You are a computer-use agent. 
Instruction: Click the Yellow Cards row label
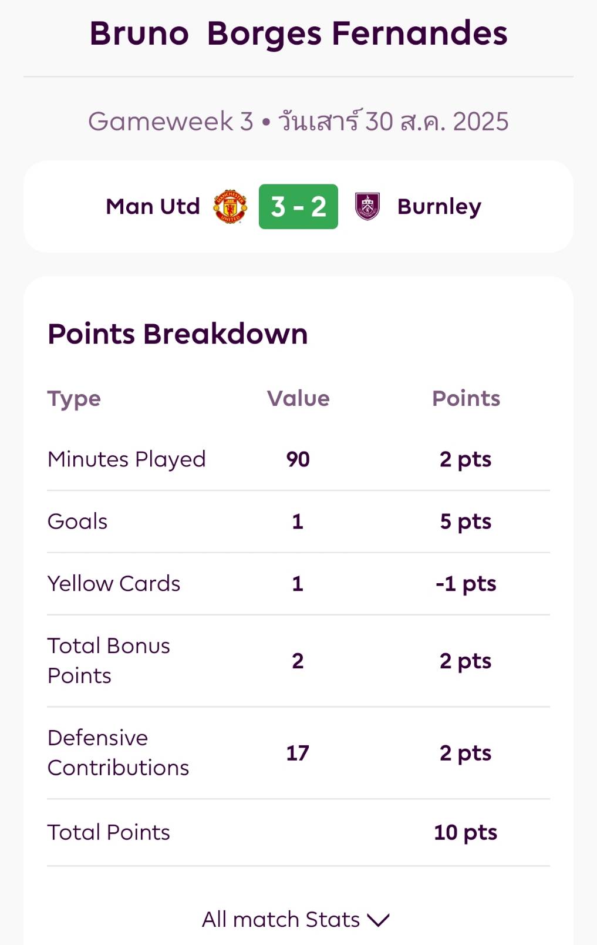coord(114,584)
